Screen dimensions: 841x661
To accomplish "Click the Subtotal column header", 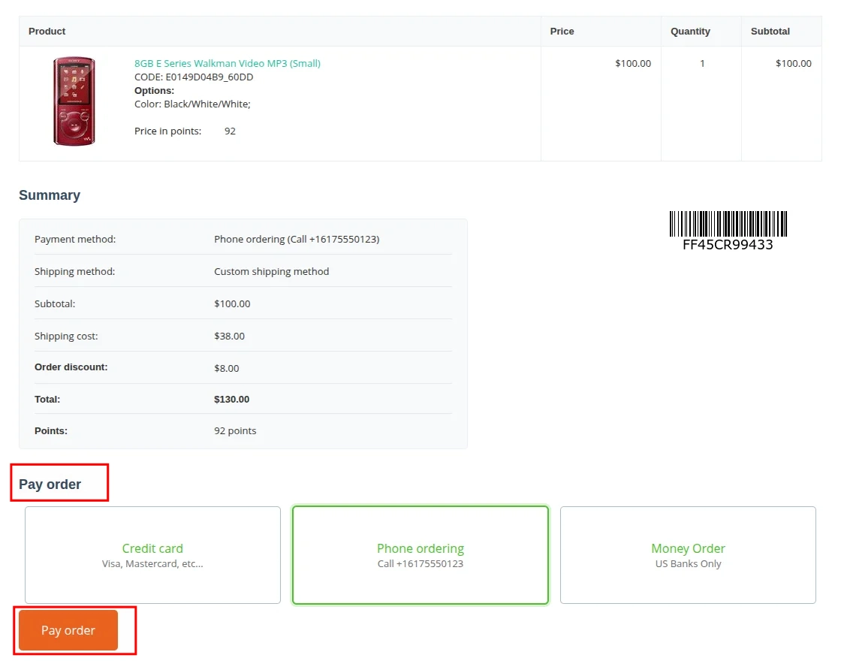I will tap(770, 32).
